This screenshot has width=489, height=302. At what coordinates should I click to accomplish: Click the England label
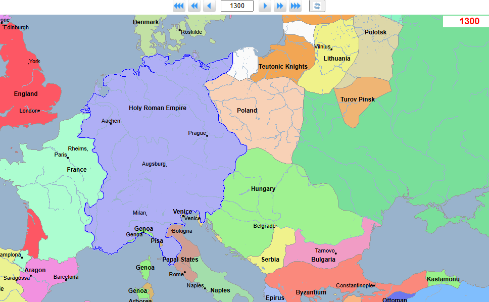(26, 94)
